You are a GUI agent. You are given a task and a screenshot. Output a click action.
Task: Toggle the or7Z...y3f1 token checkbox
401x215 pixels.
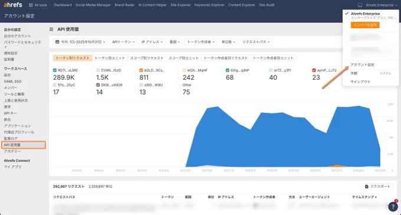(x=271, y=70)
